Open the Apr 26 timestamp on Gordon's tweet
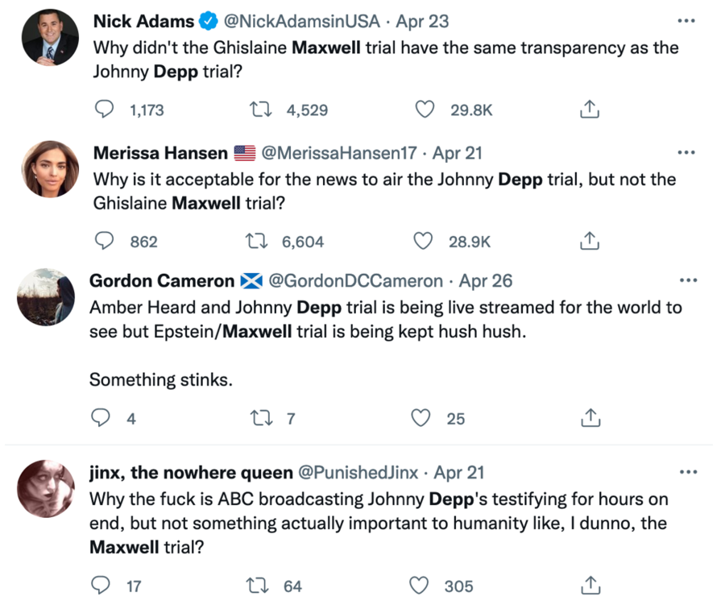 pos(486,281)
